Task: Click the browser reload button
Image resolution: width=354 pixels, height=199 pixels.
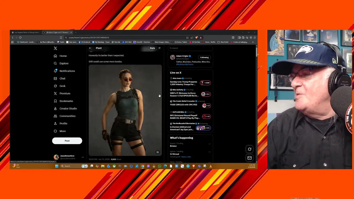Action: (20, 38)
